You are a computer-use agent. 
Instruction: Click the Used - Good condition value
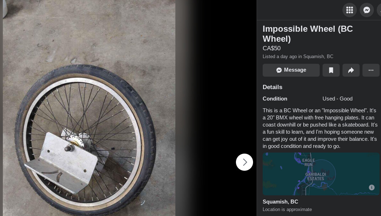[337, 99]
